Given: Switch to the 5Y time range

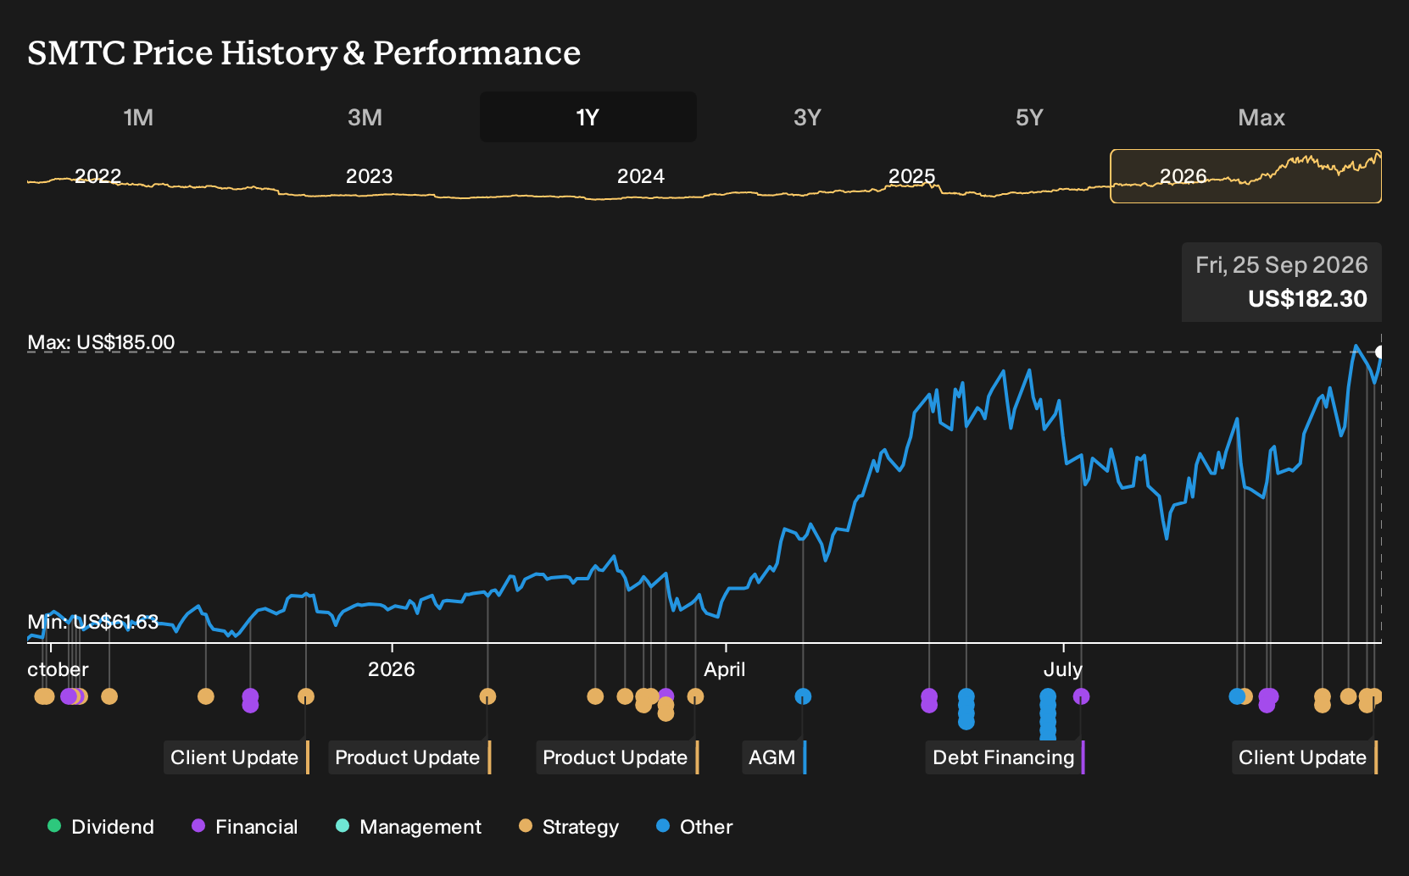Looking at the screenshot, I should coord(1029,117).
